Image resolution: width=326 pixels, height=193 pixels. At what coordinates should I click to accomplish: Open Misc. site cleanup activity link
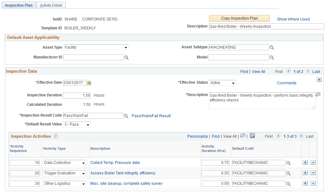point(126,184)
